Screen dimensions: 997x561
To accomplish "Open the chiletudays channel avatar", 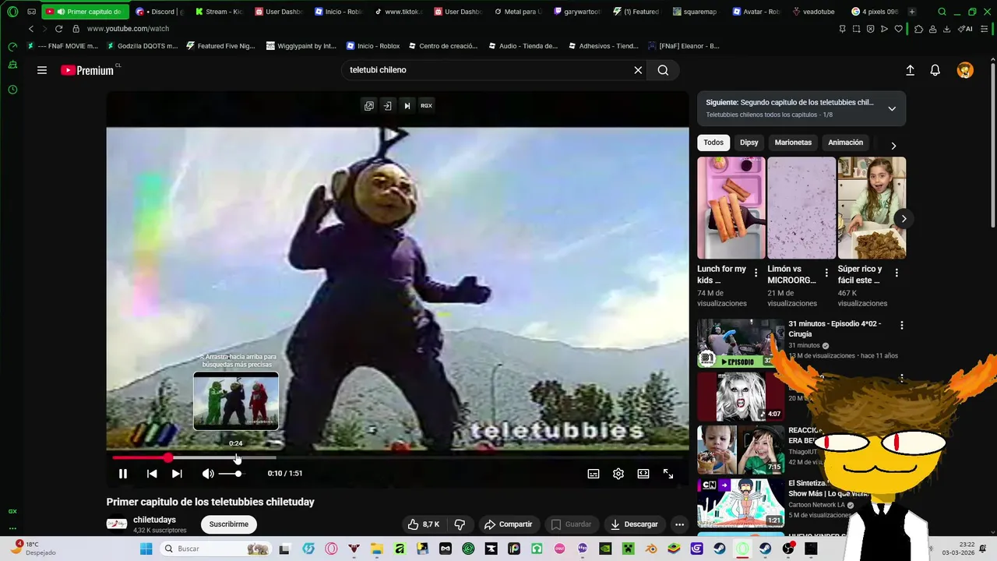I will tap(117, 524).
